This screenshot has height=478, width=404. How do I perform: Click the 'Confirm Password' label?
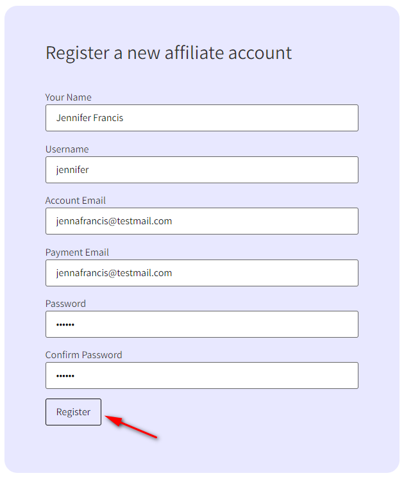click(83, 355)
